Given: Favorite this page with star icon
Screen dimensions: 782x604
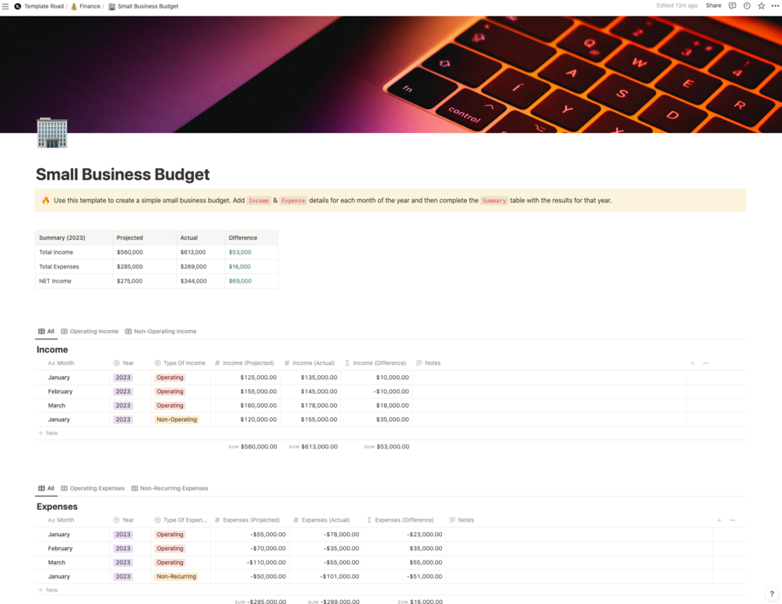Looking at the screenshot, I should (761, 6).
